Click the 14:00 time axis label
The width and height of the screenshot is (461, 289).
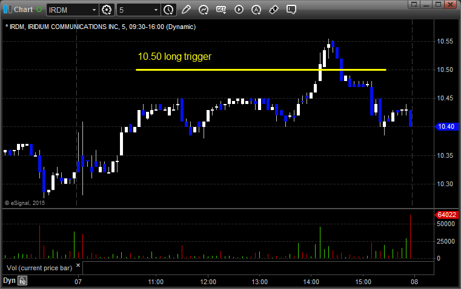311,282
